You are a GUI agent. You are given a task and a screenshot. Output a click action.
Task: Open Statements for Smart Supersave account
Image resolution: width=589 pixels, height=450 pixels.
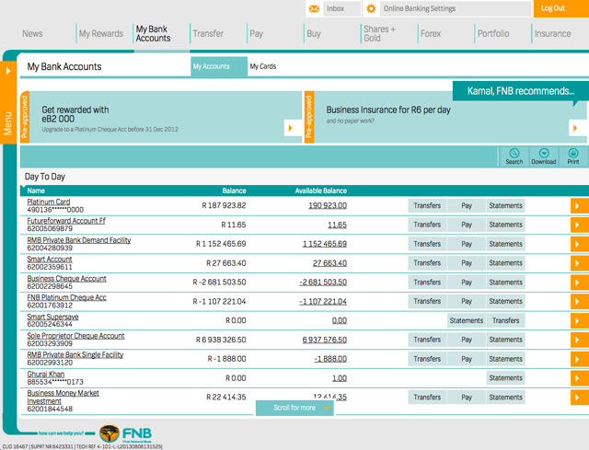(x=467, y=320)
